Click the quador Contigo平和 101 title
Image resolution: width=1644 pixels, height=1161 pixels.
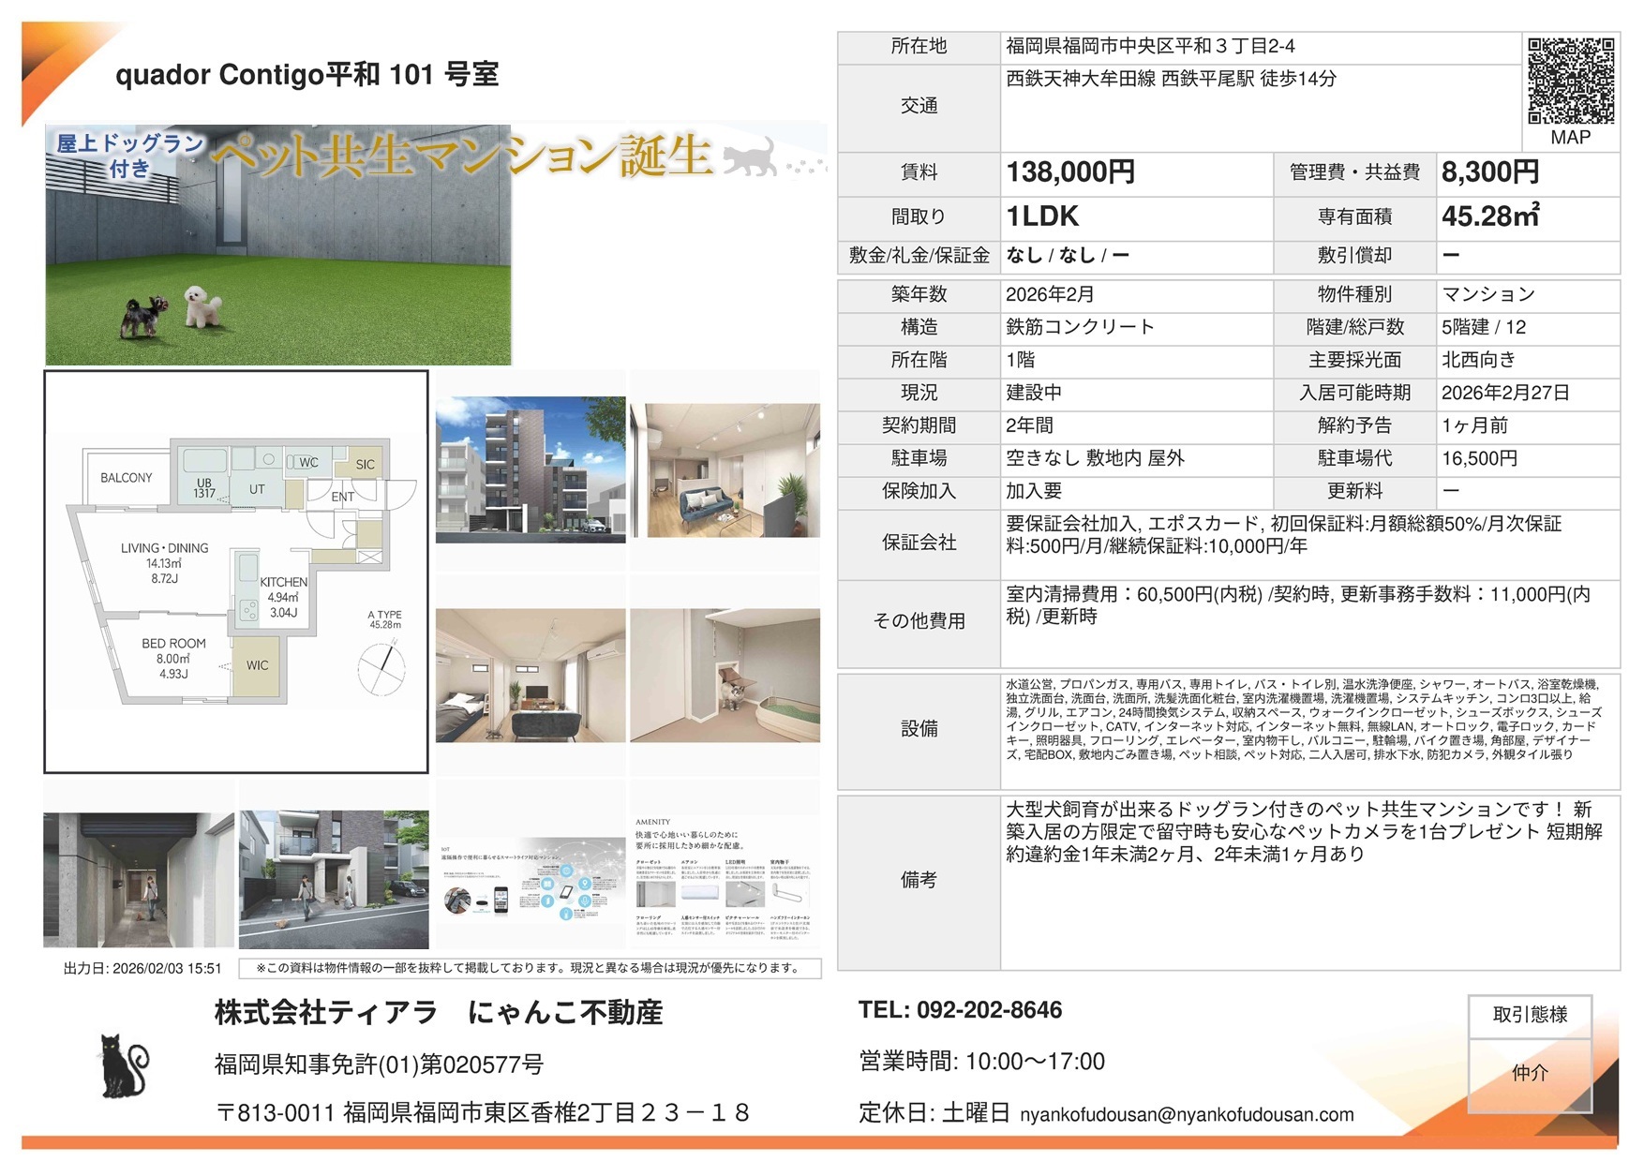(306, 74)
